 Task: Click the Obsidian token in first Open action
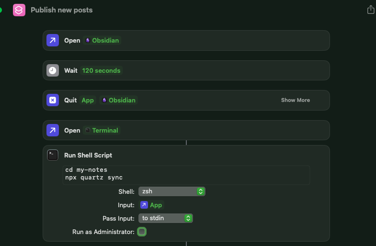point(103,41)
